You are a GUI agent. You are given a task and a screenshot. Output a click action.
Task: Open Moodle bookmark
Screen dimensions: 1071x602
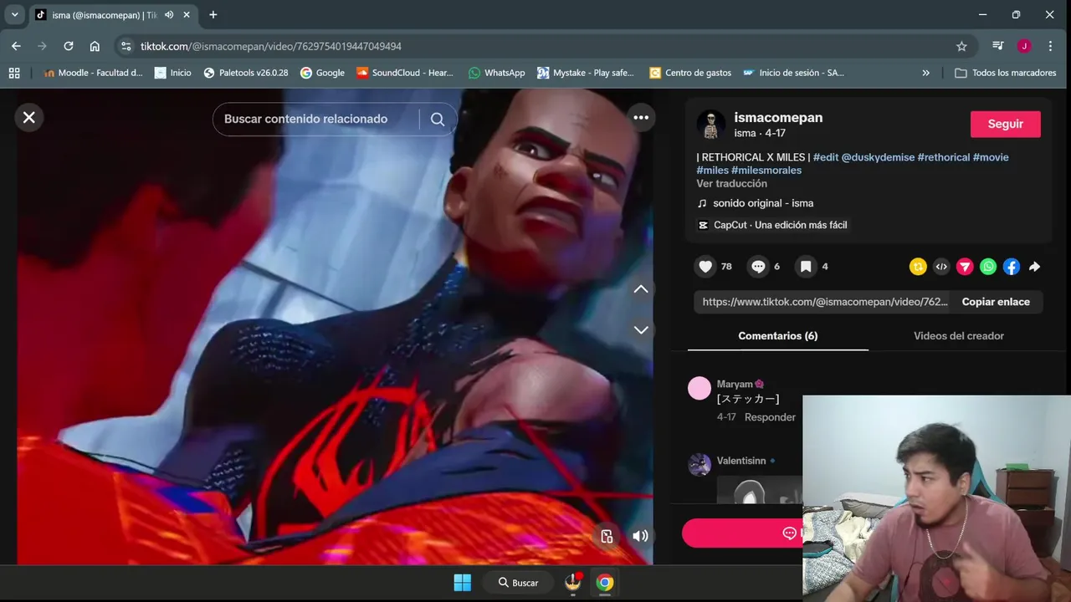(x=93, y=73)
